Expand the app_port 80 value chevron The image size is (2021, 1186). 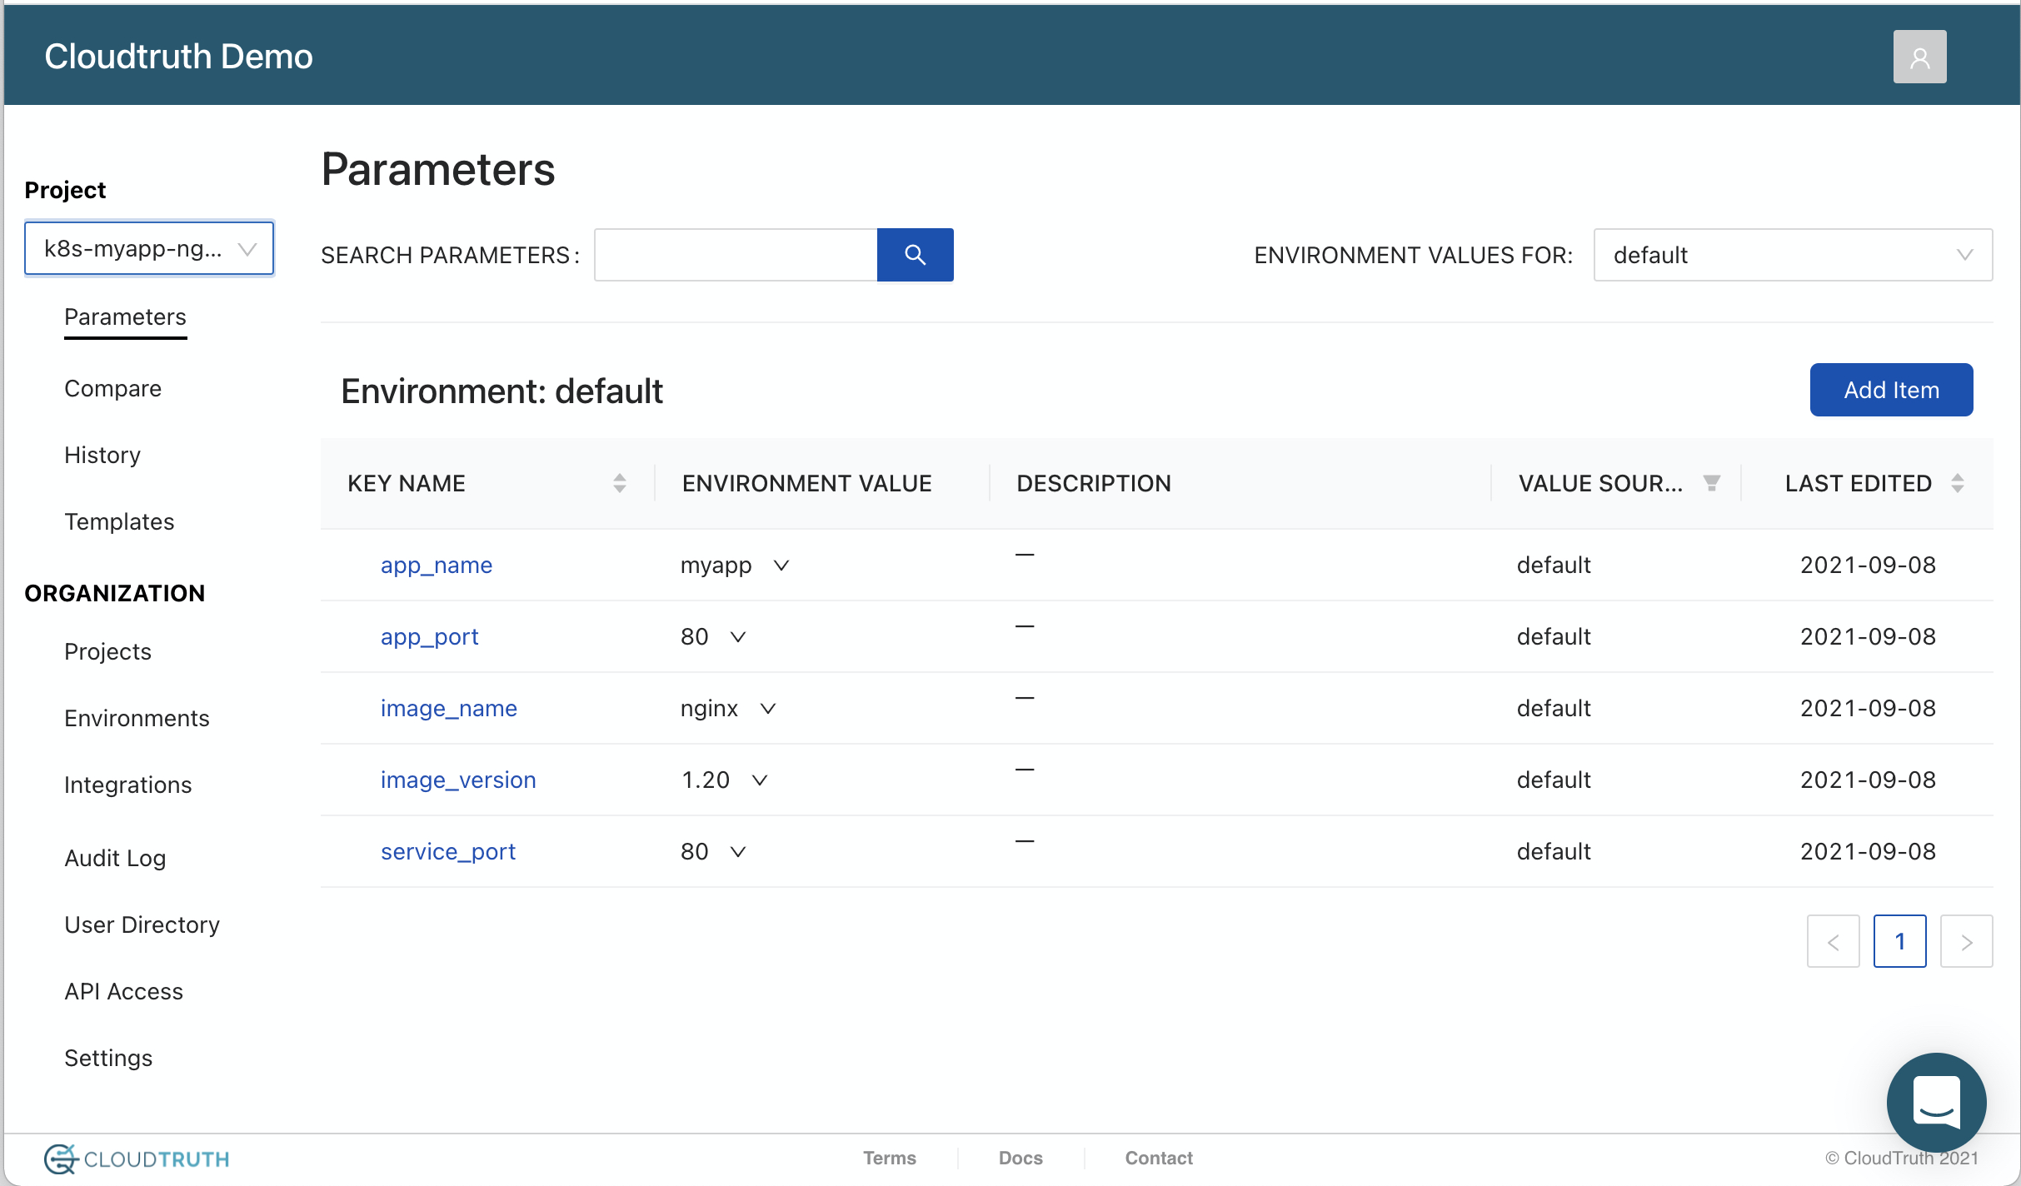(x=738, y=637)
